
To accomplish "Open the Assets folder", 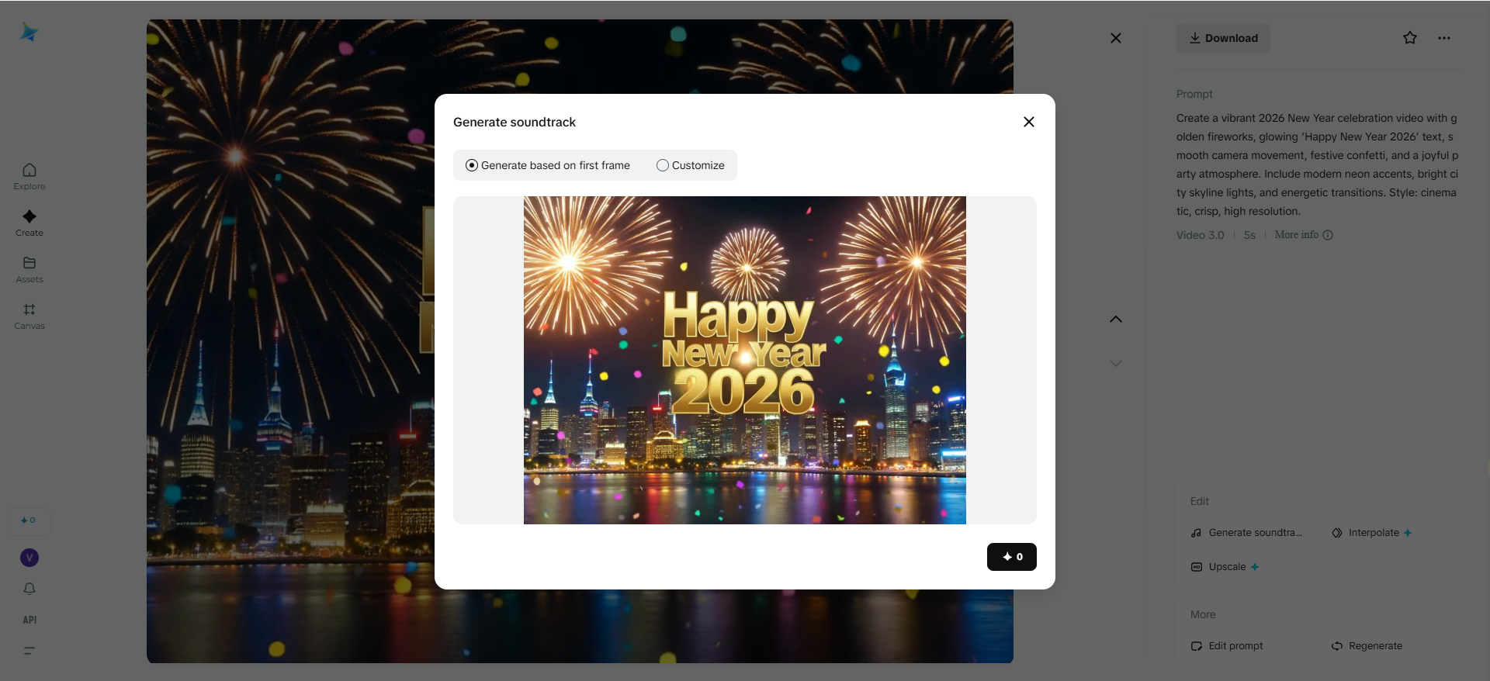I will (29, 269).
